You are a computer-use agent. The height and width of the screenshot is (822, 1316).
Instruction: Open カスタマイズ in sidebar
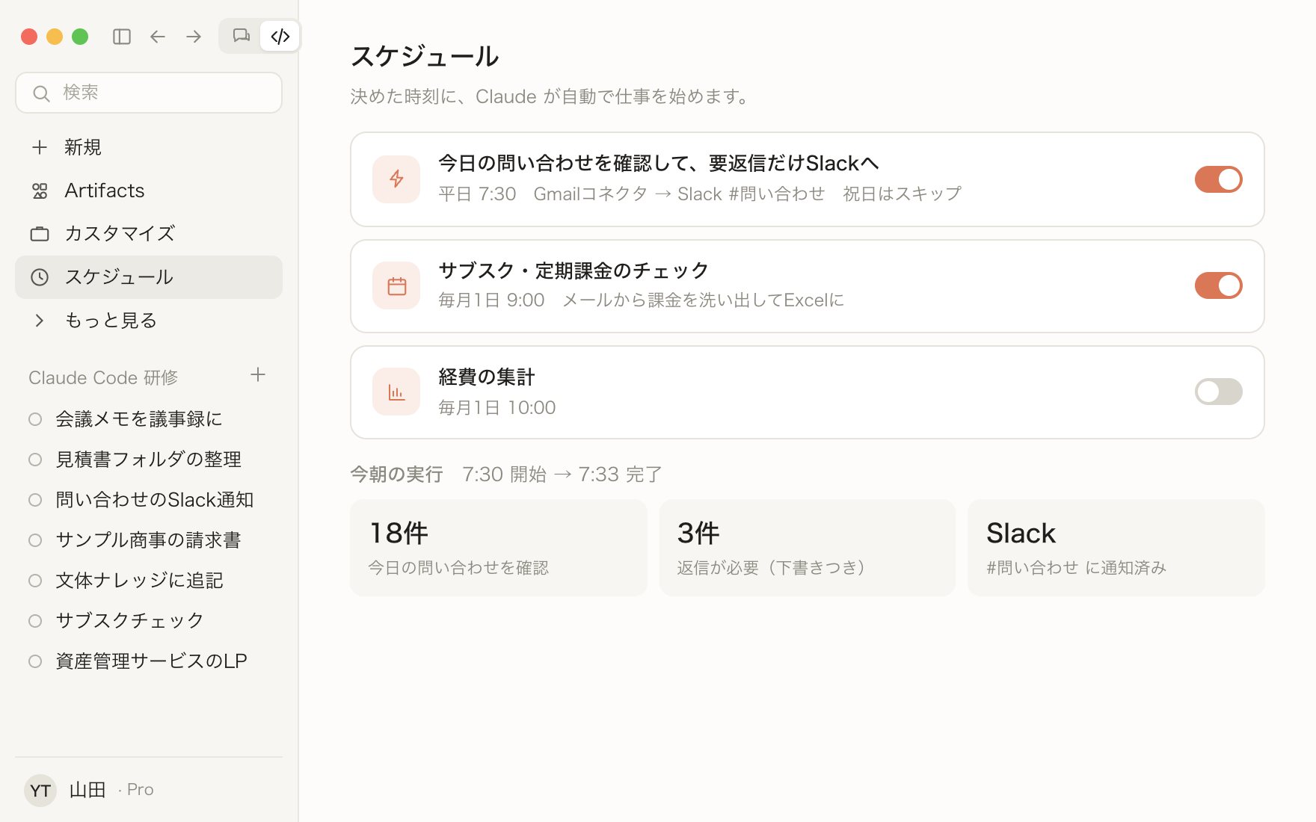click(x=149, y=234)
